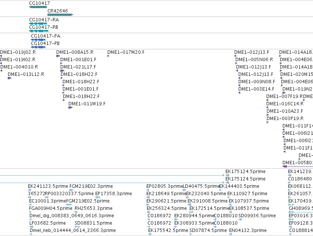Click the DME1-009N08.F label

pyautogui.click(x=257, y=82)
